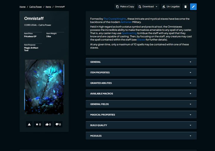Expand the Granted Abilities section
Image resolution: width=215 pixels, height=151 pixels.
pos(141,83)
